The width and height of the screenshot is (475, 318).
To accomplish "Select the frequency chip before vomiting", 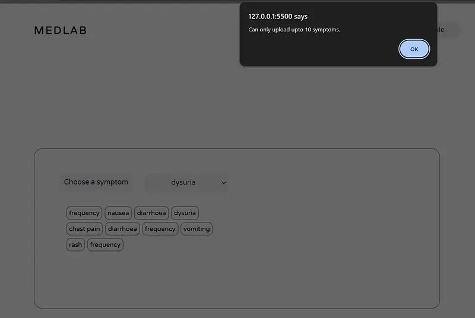I will coord(160,229).
